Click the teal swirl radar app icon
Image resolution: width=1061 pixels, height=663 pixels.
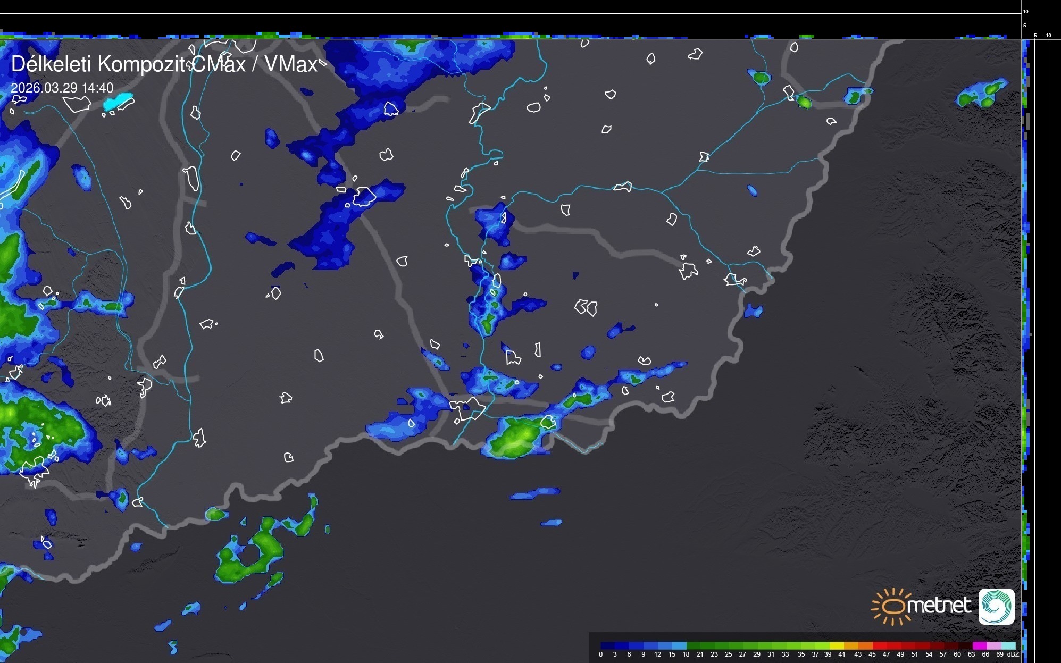coord(997,606)
